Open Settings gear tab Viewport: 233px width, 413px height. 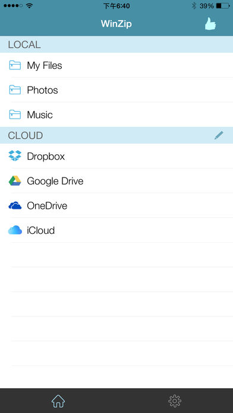pyautogui.click(x=175, y=401)
